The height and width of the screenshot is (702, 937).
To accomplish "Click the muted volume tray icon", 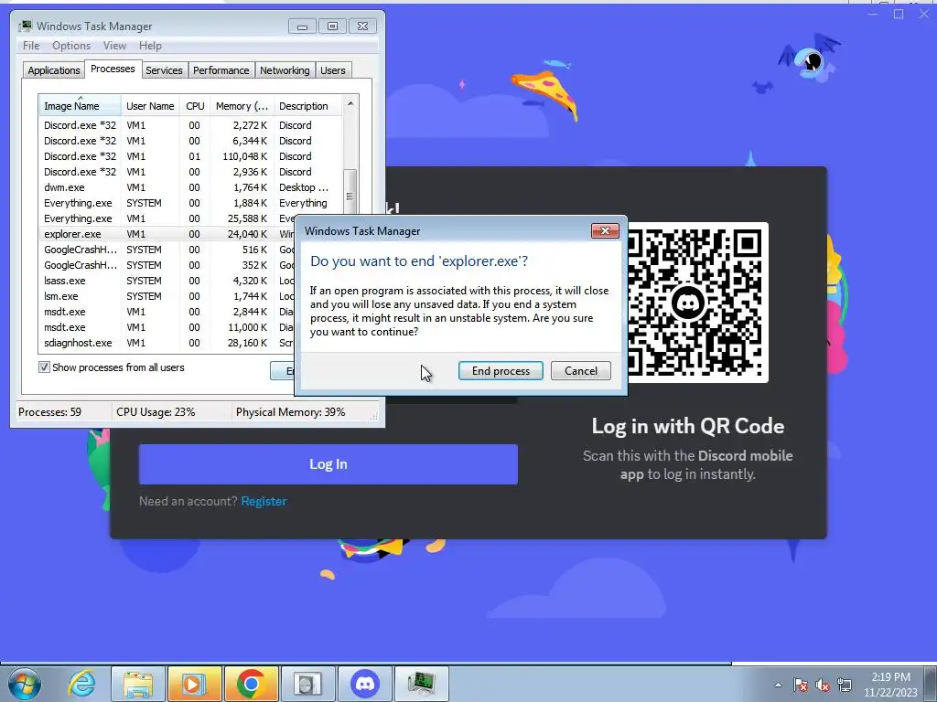I will (823, 685).
